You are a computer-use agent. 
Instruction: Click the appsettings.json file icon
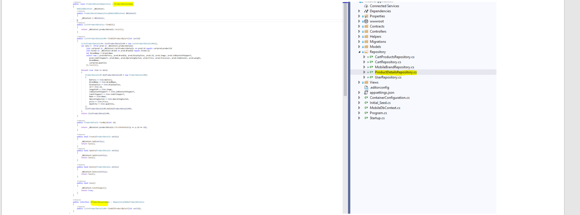point(366,93)
